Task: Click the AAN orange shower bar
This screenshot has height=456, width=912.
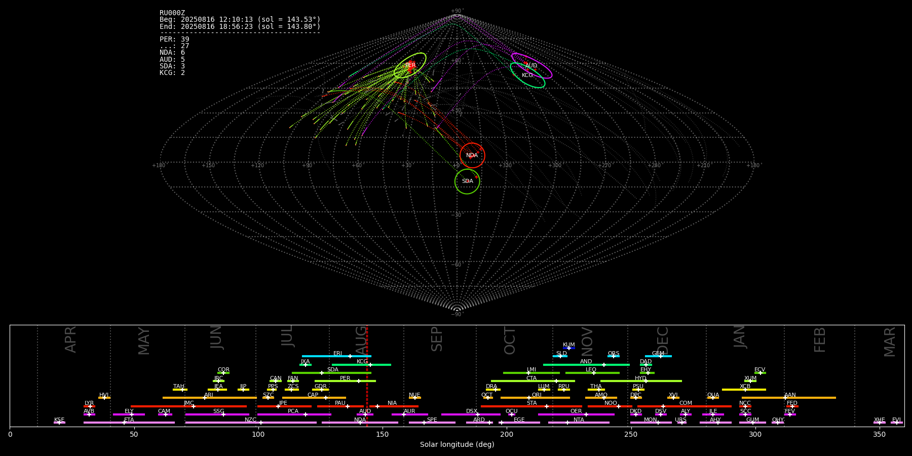Action: coord(789,398)
